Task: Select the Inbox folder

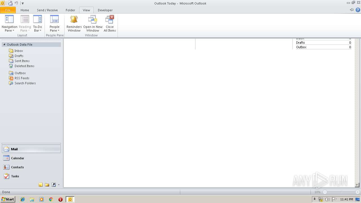Action: coord(19,51)
